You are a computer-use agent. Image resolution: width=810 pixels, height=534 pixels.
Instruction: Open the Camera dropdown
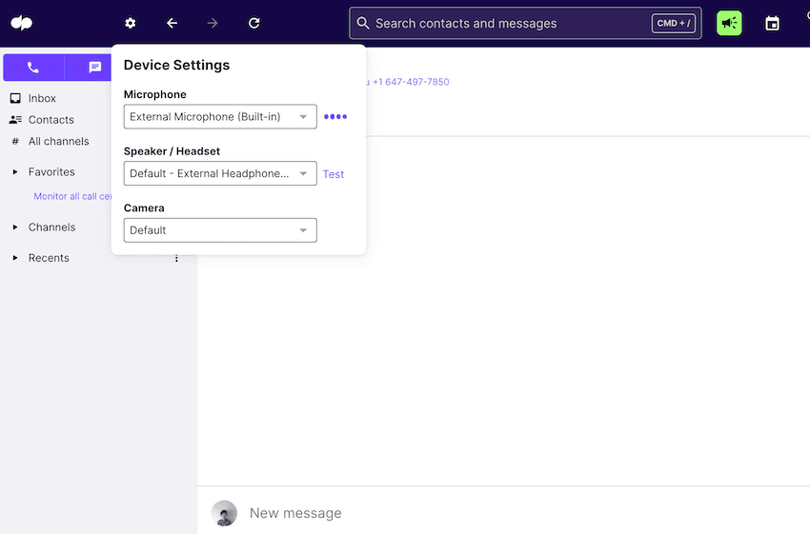click(x=220, y=230)
